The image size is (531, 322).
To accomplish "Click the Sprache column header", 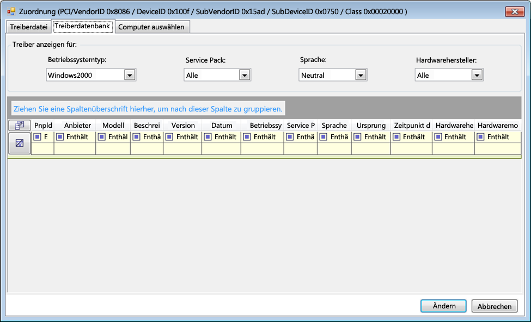I will (334, 125).
